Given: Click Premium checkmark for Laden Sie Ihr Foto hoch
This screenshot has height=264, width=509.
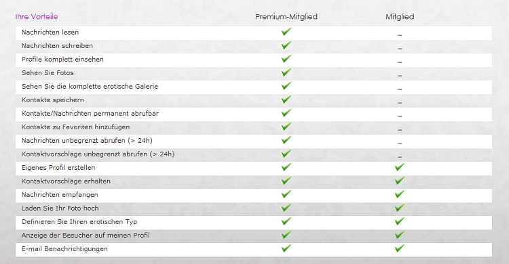Looking at the screenshot, I should [286, 208].
